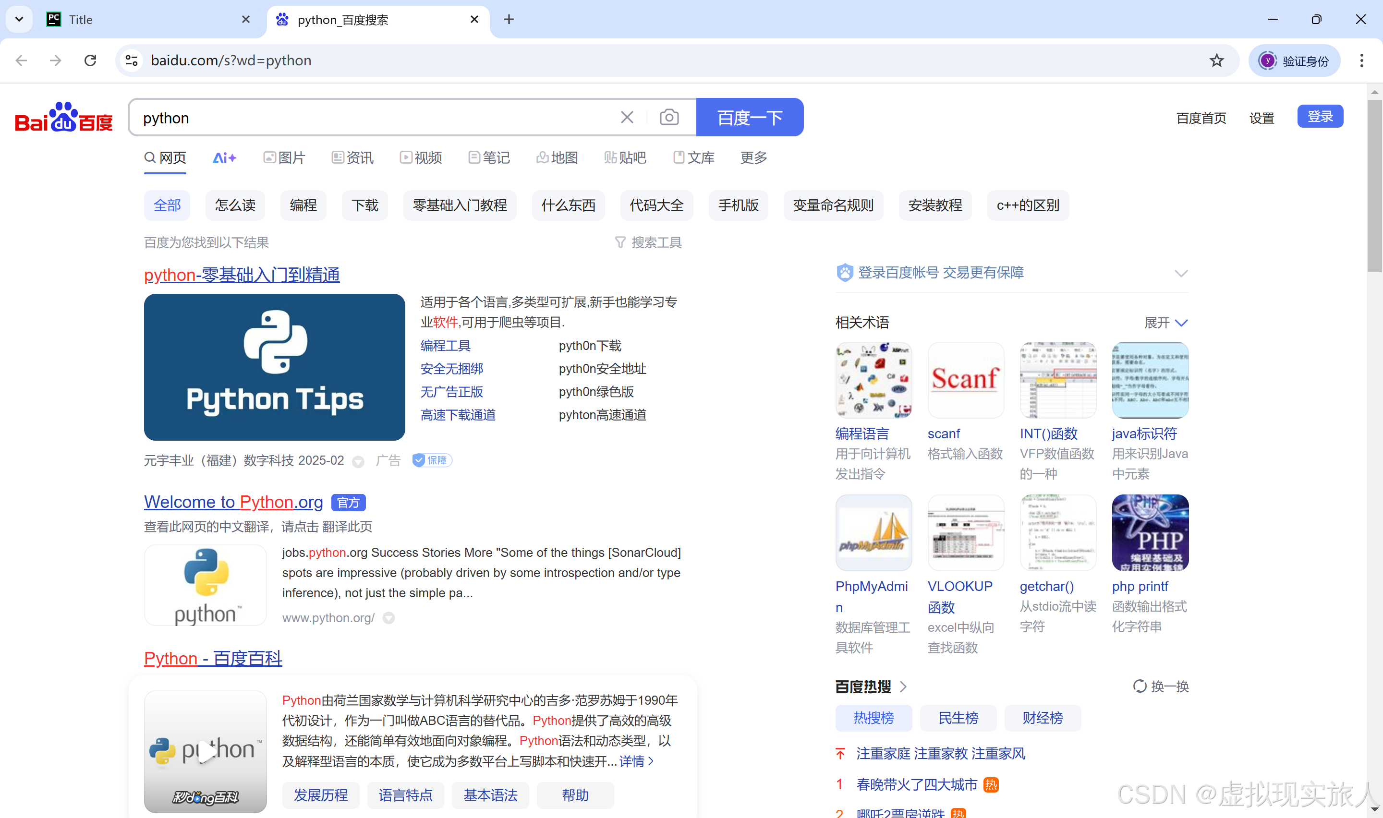Open 搜索工具 filter options

click(649, 242)
